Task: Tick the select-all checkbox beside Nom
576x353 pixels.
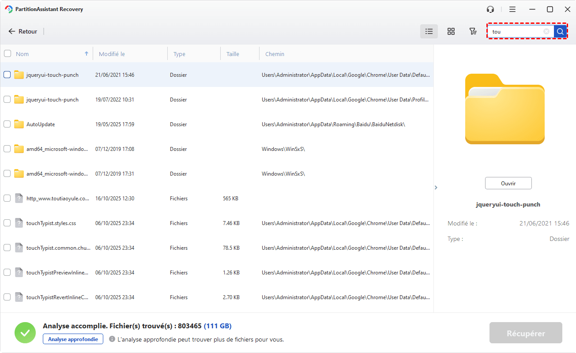Action: [8, 54]
